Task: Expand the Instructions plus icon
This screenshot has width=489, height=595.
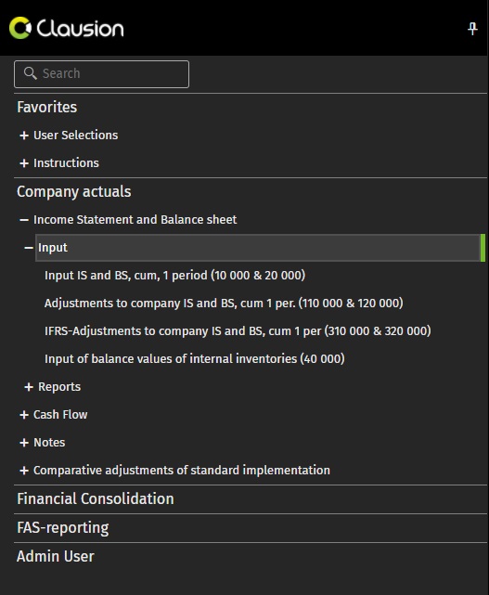Action: pyautogui.click(x=24, y=163)
